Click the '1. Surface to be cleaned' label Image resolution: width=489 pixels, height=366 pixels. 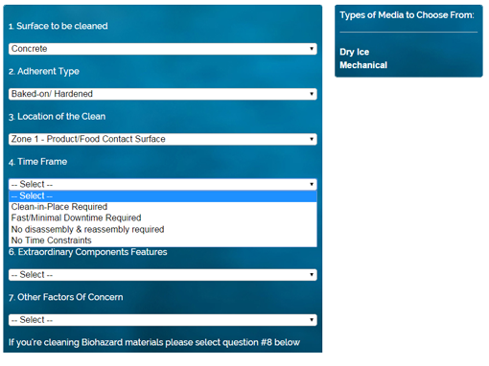(58, 26)
